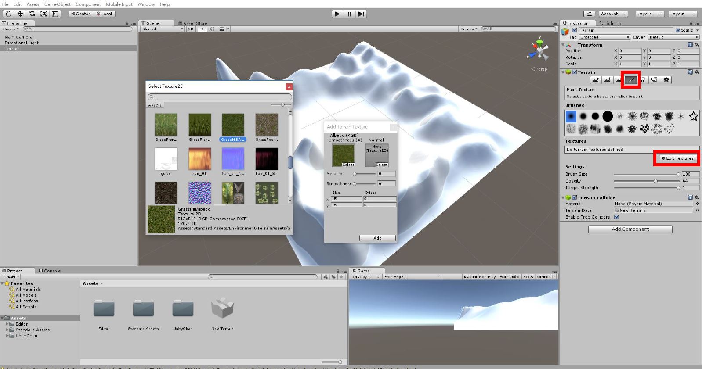Toggle 2D scene view mode
This screenshot has width=702, height=369.
pyautogui.click(x=191, y=29)
